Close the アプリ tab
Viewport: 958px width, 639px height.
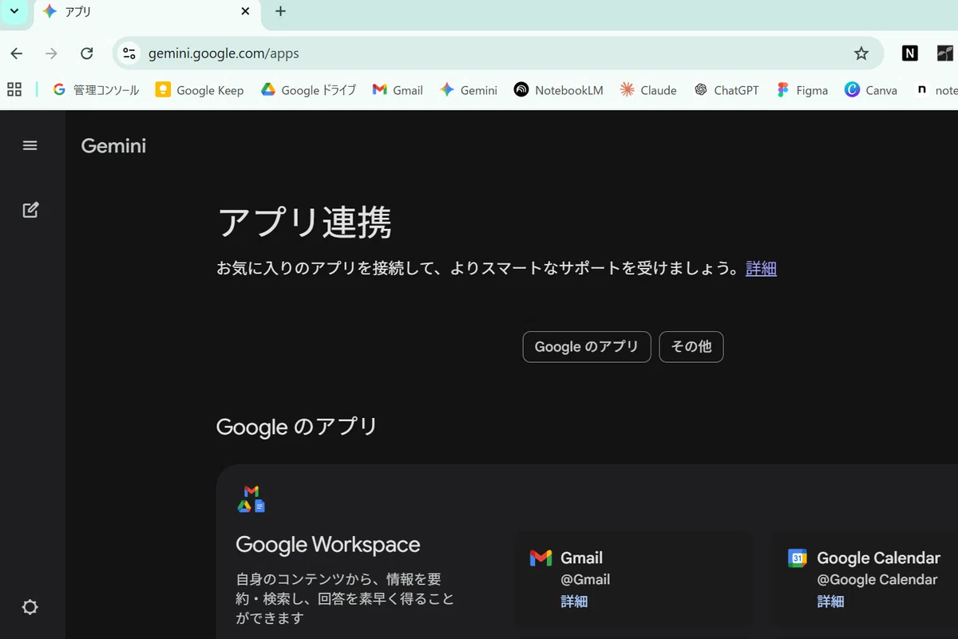[245, 11]
